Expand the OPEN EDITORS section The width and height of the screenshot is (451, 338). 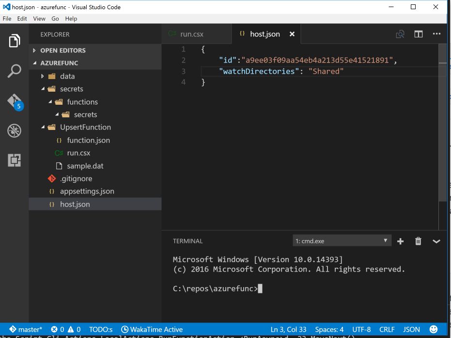[x=62, y=50]
